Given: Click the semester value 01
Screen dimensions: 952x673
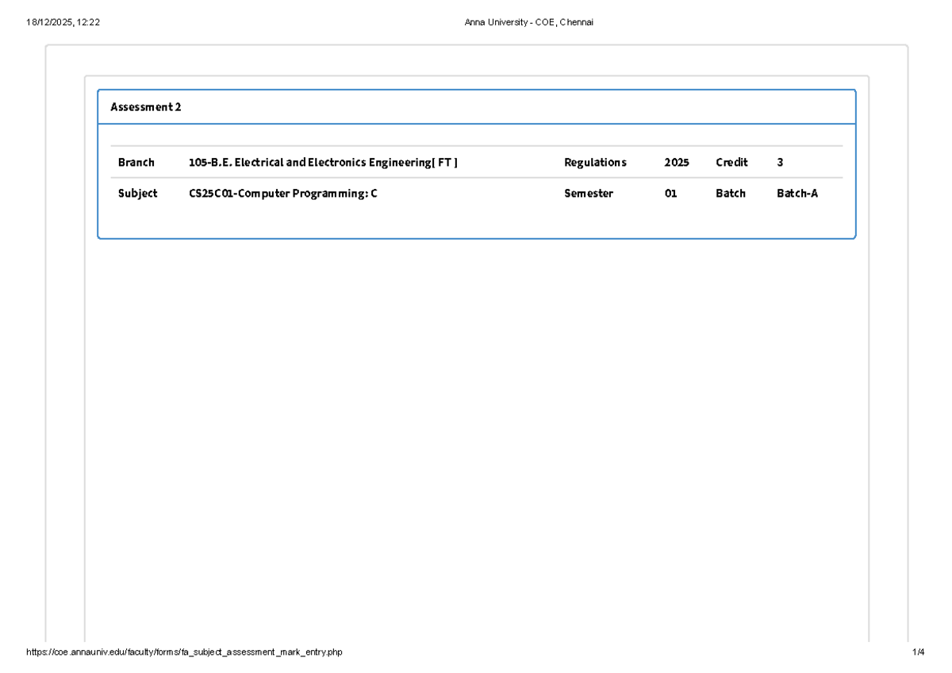Looking at the screenshot, I should tap(670, 193).
